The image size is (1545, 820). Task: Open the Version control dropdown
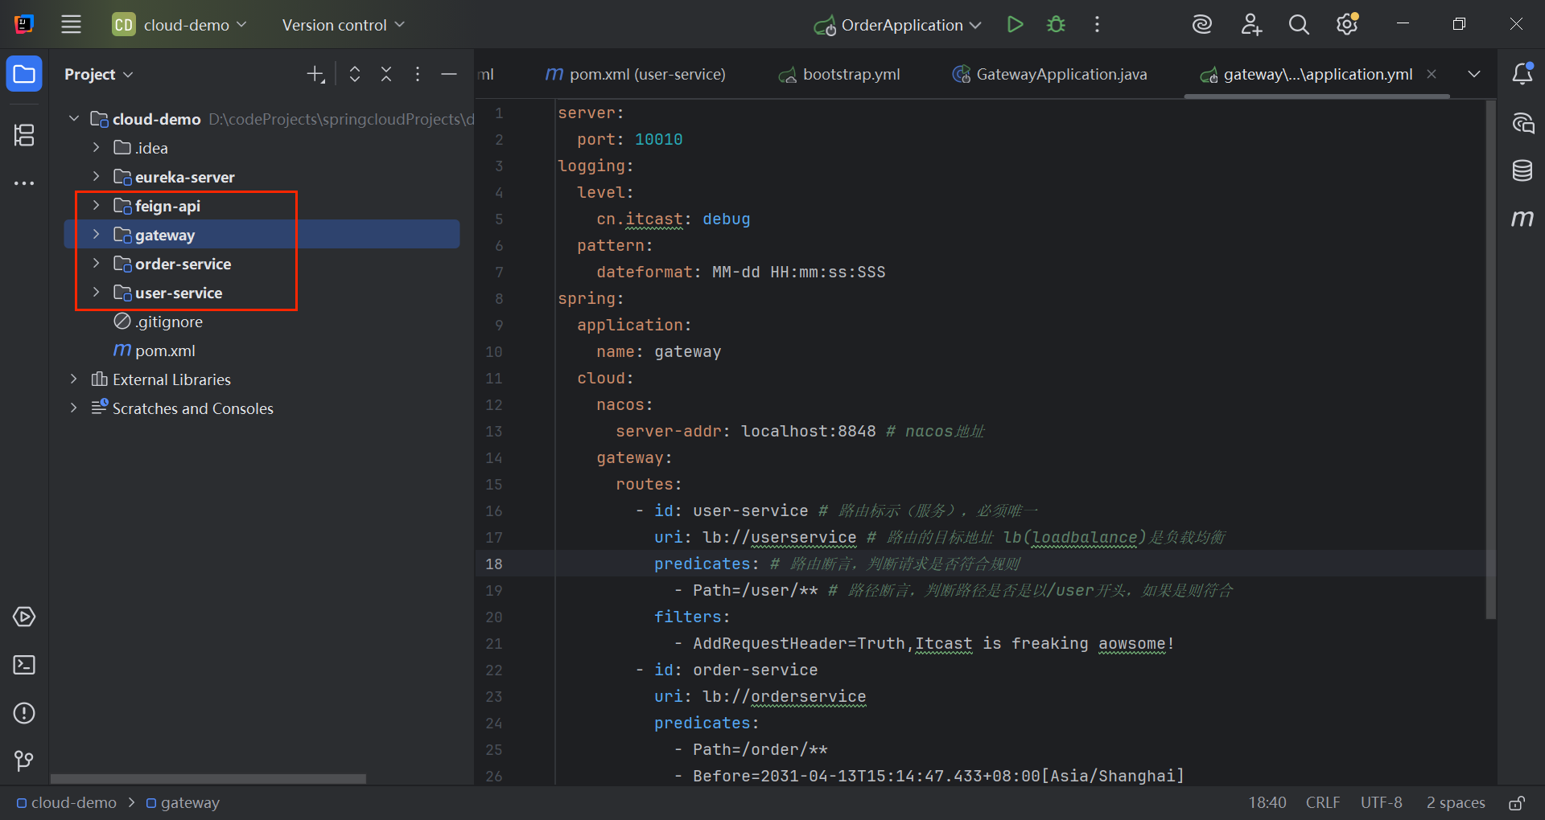pos(344,25)
